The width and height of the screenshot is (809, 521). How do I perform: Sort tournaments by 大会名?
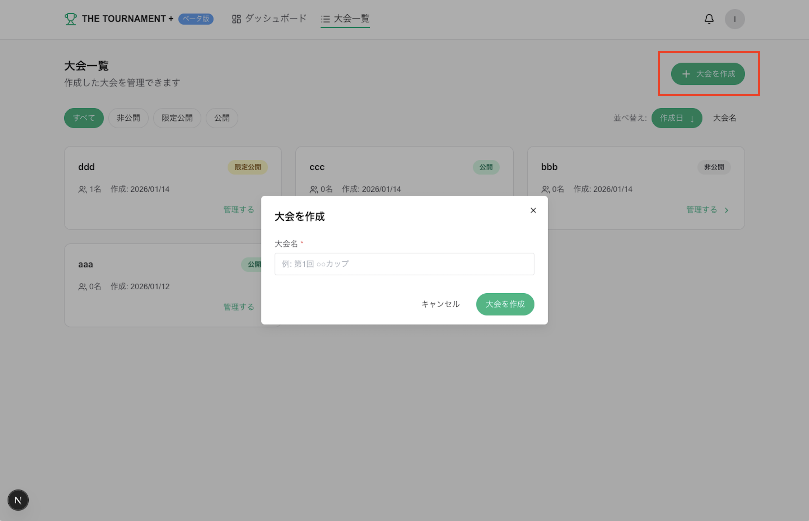(724, 118)
